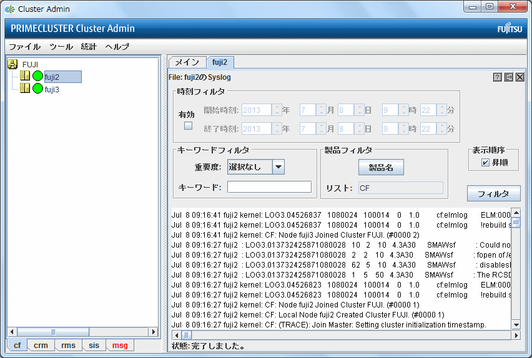Click the 'File: fuji2のSyslog' heading
532x358 pixels.
coord(200,77)
